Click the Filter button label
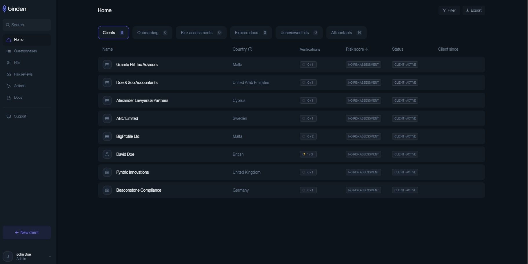 tap(451, 10)
